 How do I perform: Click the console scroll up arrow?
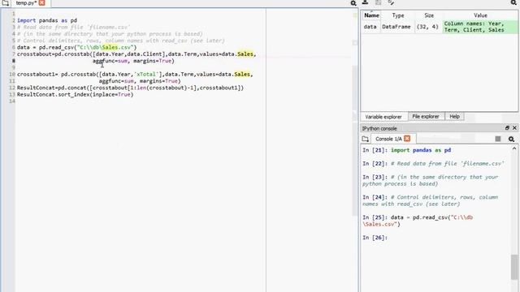(514, 148)
